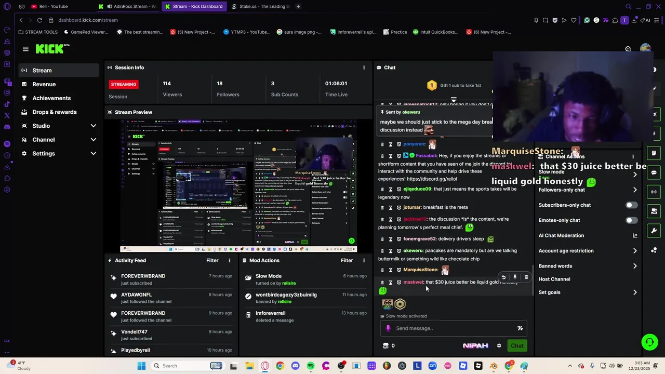Switch to the AdinRoss Stream tab
The width and height of the screenshot is (665, 374).
click(127, 6)
